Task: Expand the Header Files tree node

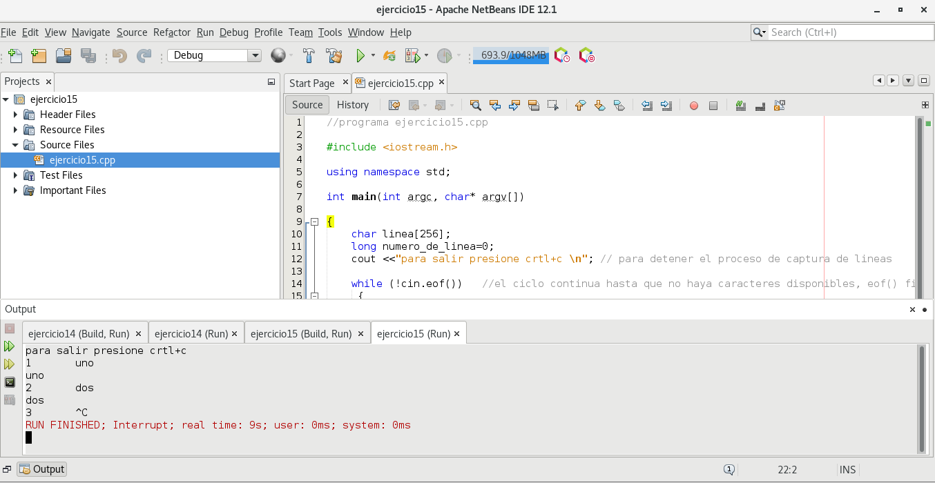Action: tap(16, 115)
